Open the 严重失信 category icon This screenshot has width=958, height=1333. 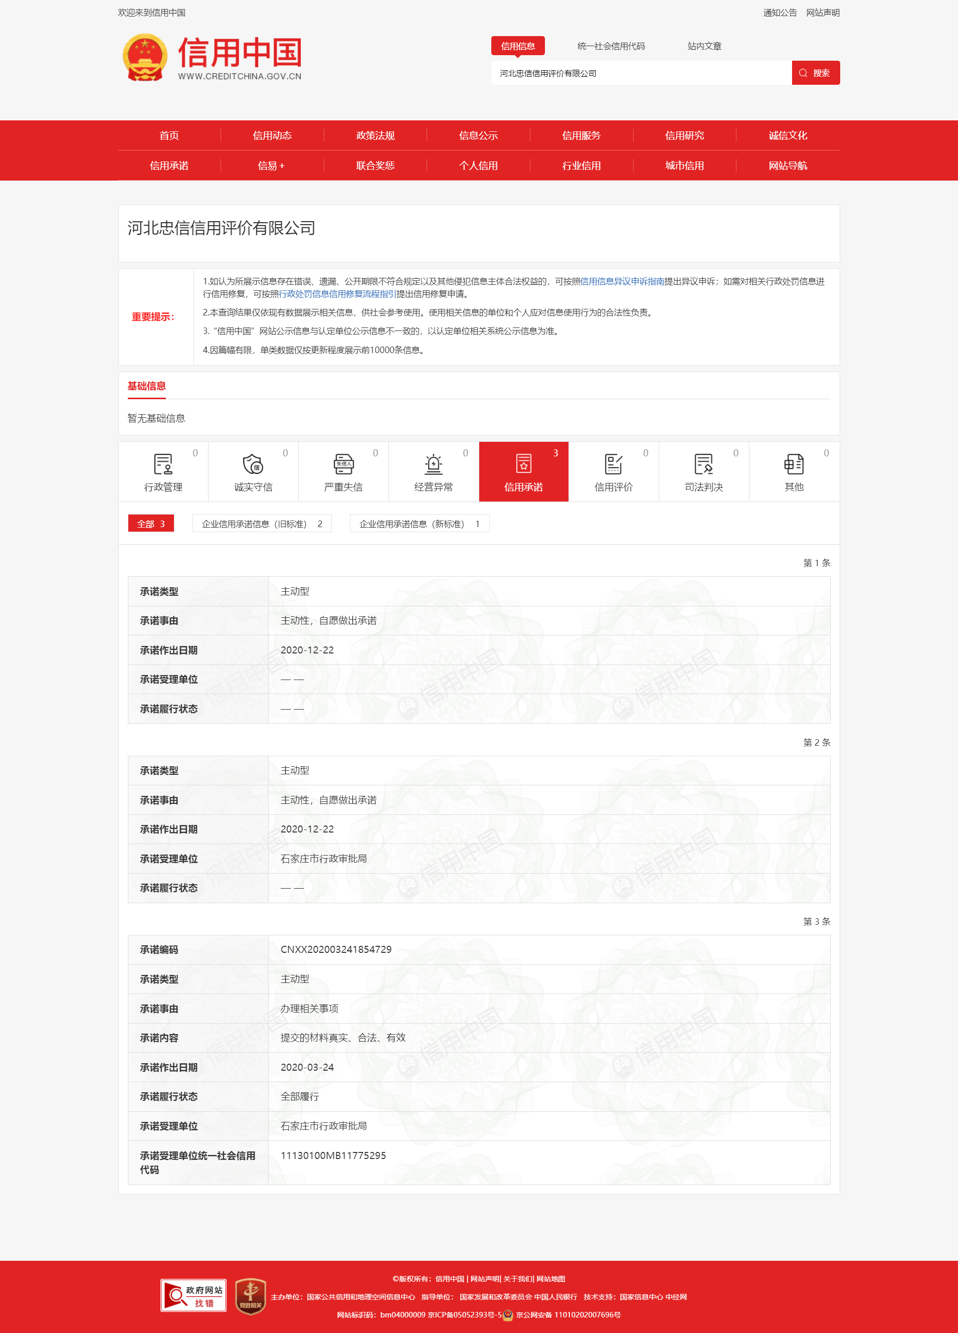(343, 464)
